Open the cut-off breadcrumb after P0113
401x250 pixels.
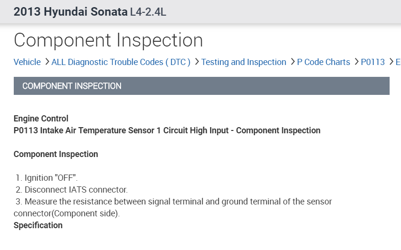click(398, 62)
